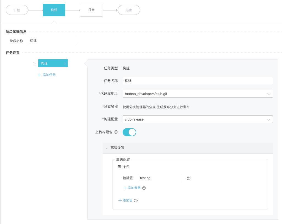282x224 pixels.
Task: Click 添加任务 to add a new task
Action: coord(46,75)
